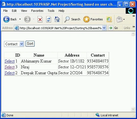Close the browser window
The width and height of the screenshot is (137, 119).
click(132, 4)
